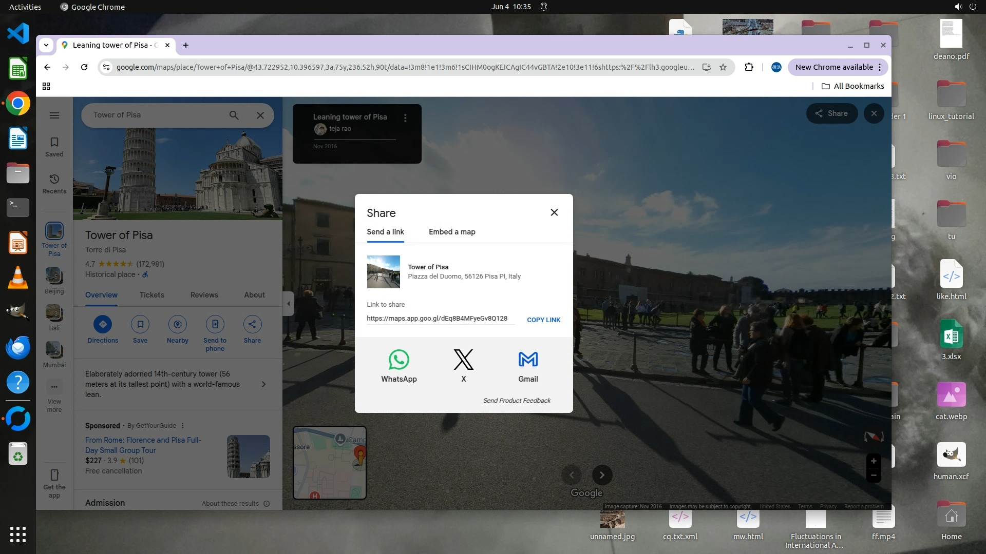Click the Nearby icon button
The height and width of the screenshot is (554, 986).
178,324
